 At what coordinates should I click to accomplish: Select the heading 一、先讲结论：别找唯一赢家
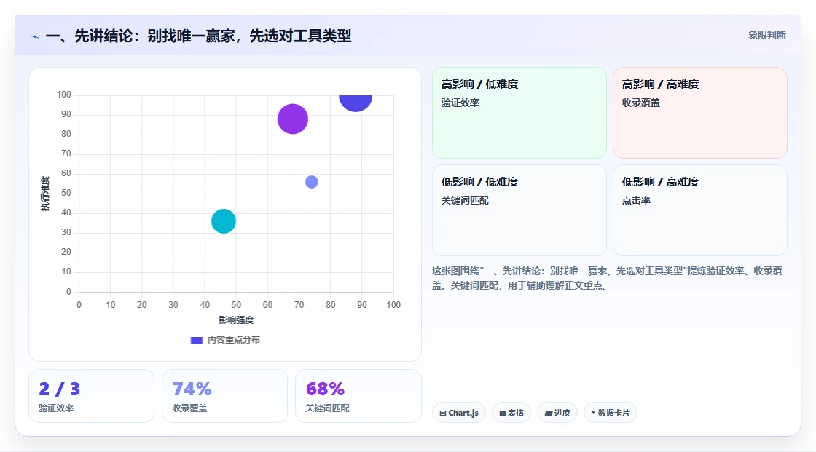tap(198, 36)
